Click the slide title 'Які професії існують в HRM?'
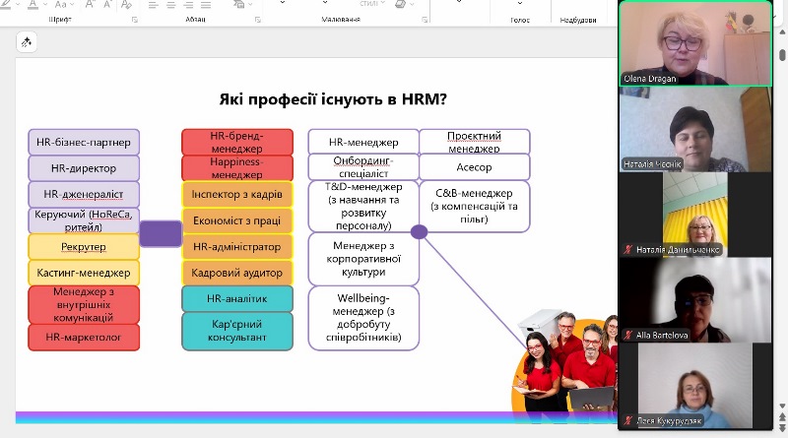The width and height of the screenshot is (788, 438). tap(332, 98)
